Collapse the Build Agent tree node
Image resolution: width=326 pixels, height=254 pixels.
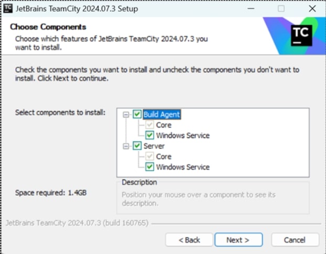(126, 114)
